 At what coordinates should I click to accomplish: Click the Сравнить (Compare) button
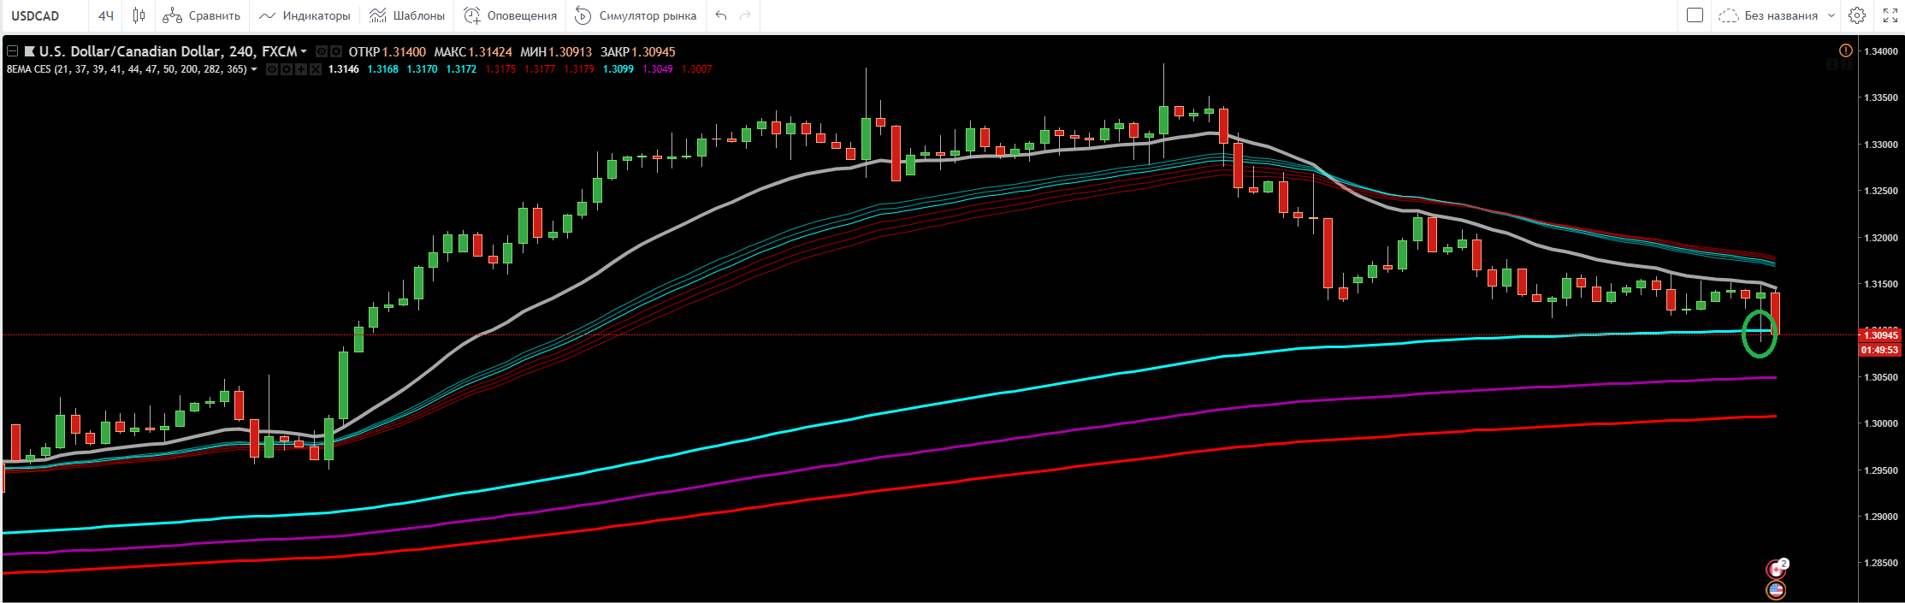pos(202,15)
